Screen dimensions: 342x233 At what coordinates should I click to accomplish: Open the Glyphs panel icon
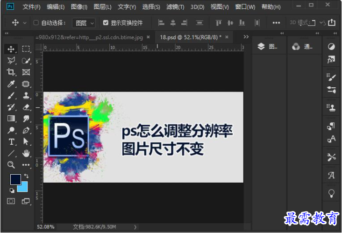click(331, 175)
